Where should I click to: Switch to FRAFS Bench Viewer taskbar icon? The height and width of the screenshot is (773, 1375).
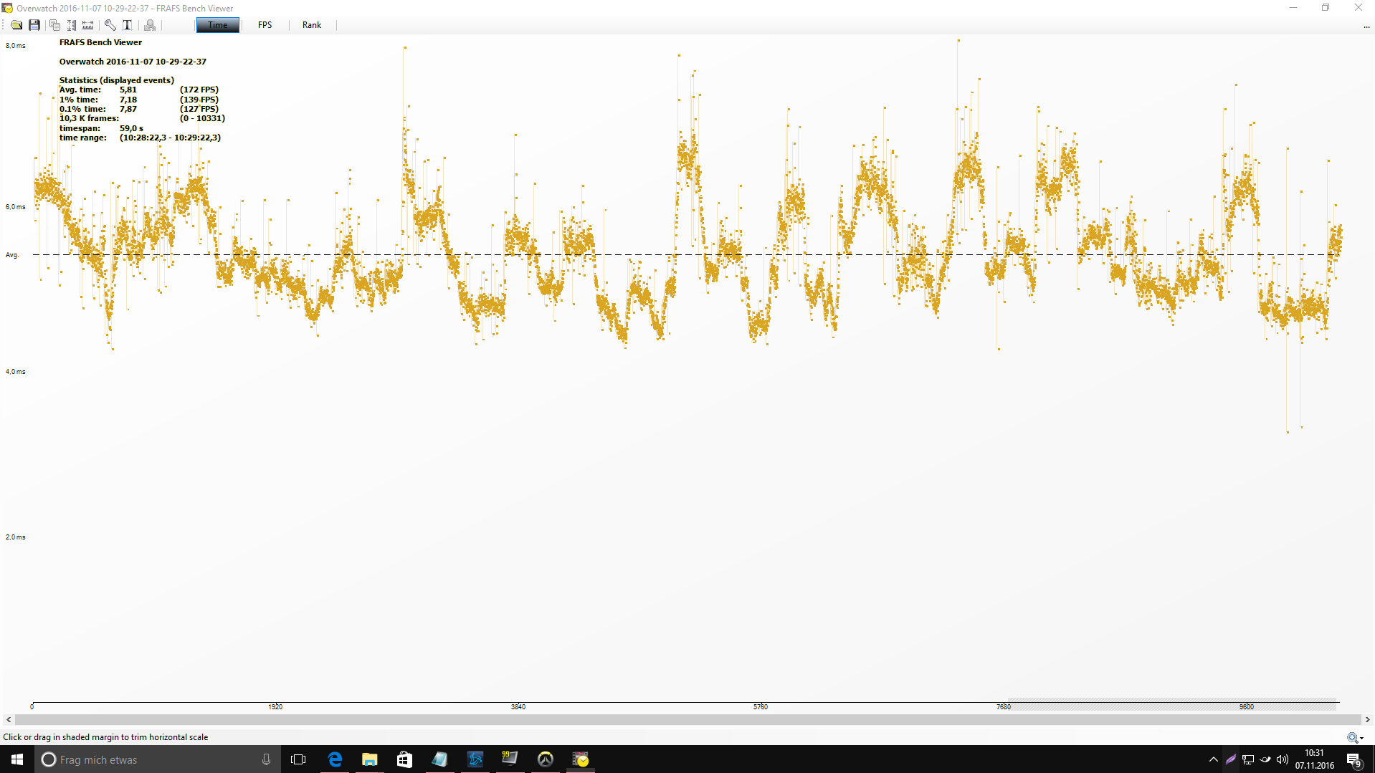pyautogui.click(x=581, y=759)
